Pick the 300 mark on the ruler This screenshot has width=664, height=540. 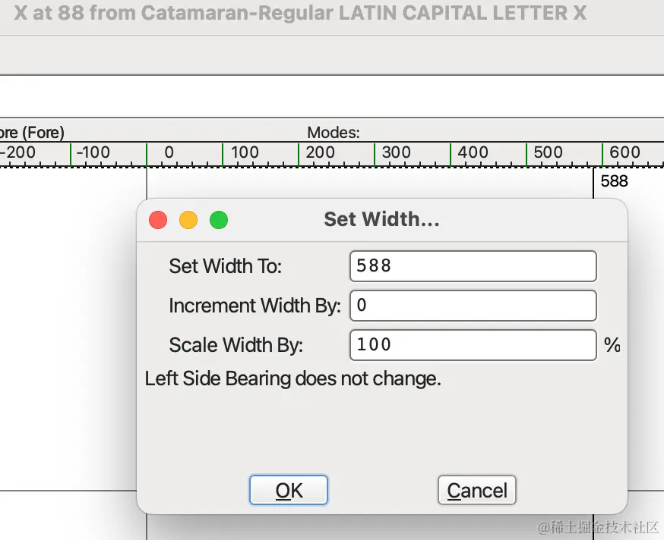(397, 152)
